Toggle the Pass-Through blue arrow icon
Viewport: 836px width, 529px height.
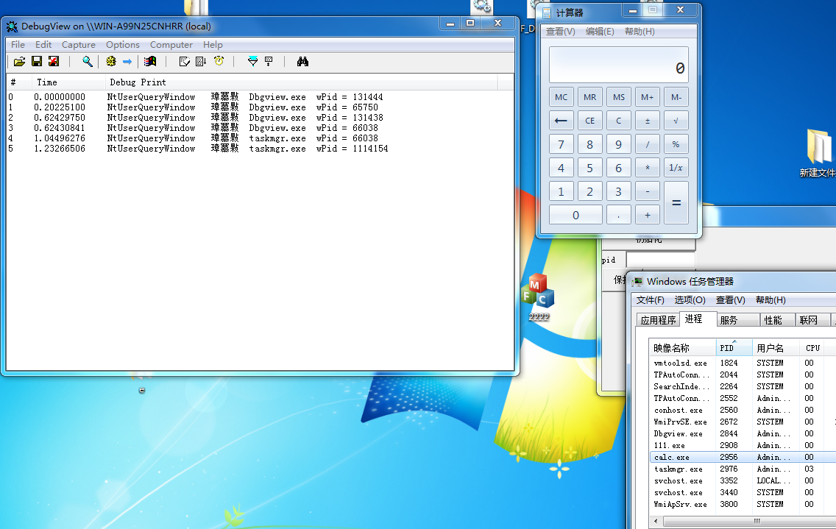[127, 61]
